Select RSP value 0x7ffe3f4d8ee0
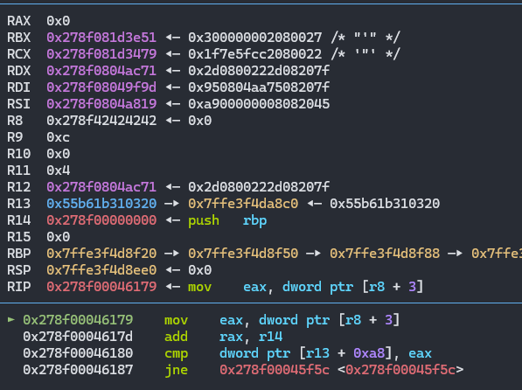522x390 pixels. [101, 270]
